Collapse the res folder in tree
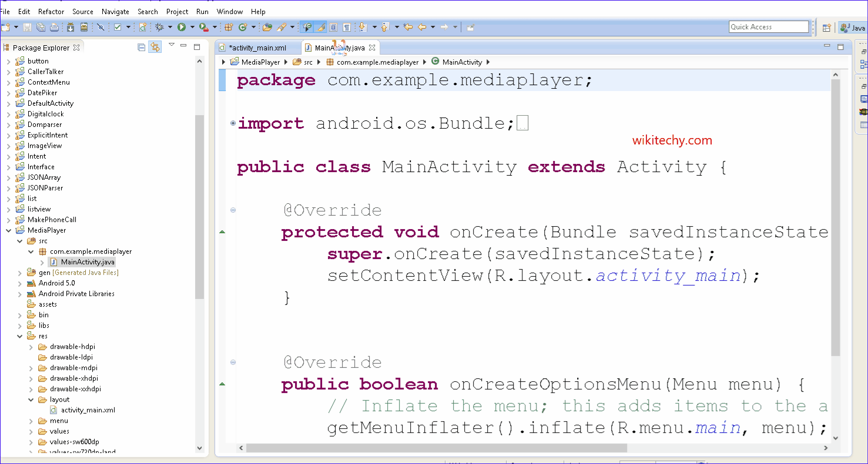 [x=19, y=336]
